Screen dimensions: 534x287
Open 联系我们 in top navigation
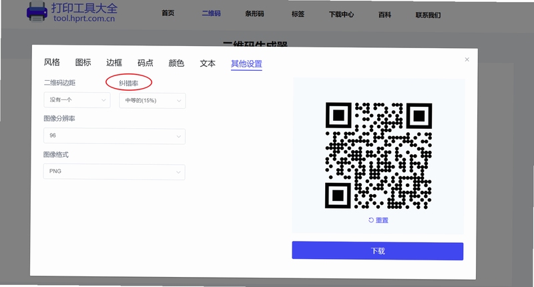tap(428, 15)
